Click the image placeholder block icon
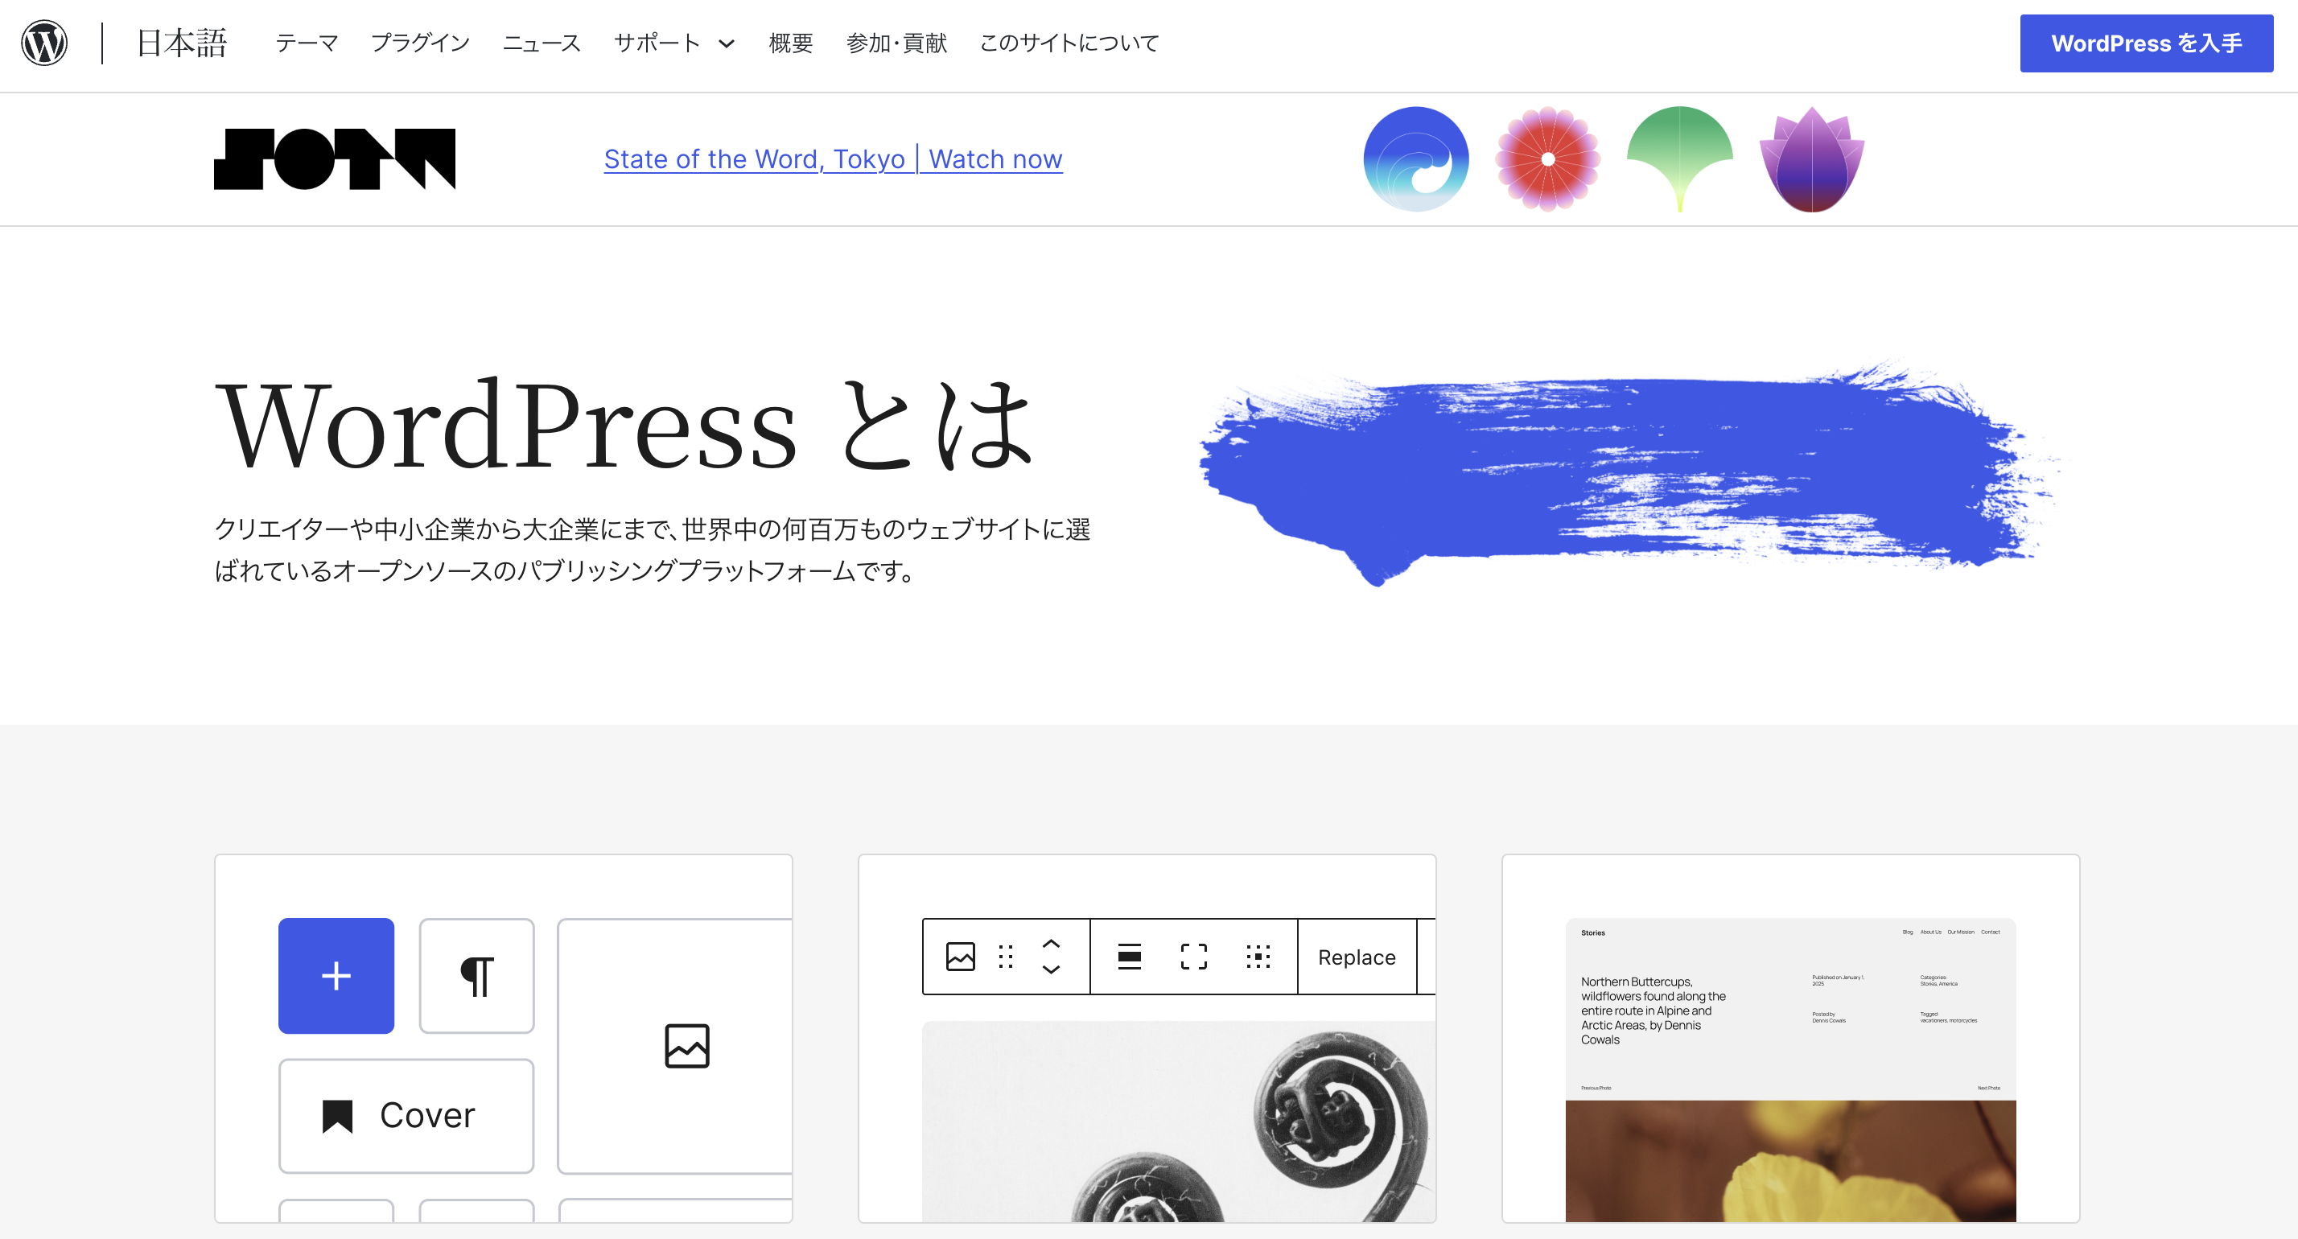This screenshot has height=1239, width=2298. [687, 1045]
